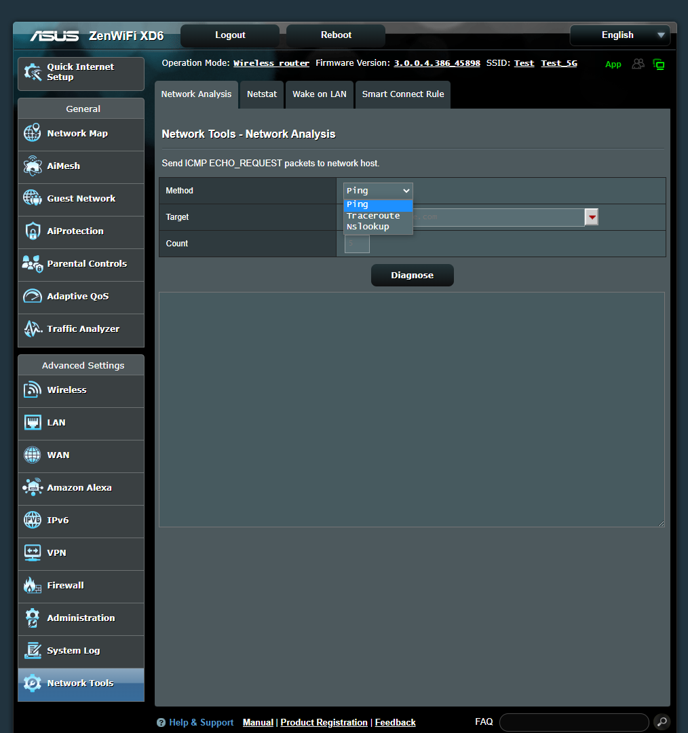This screenshot has width=688, height=733.
Task: Open Network Map in the sidebar
Action: pyautogui.click(x=81, y=134)
